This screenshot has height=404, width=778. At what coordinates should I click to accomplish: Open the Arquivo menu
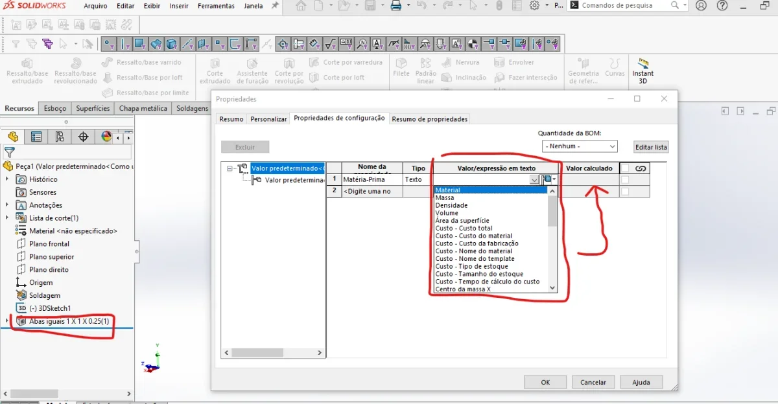click(x=95, y=6)
